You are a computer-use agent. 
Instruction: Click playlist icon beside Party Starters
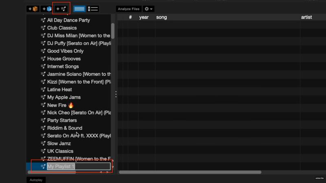[x=43, y=120]
